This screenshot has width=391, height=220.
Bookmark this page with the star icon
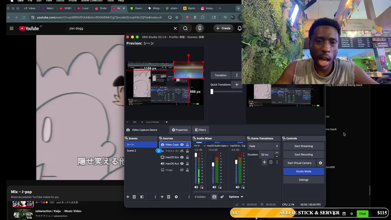(x=177, y=17)
